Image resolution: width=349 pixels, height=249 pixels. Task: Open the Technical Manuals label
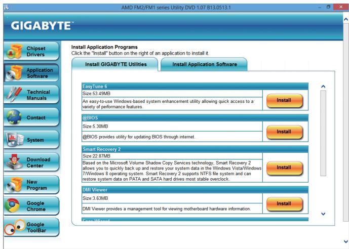[38, 95]
